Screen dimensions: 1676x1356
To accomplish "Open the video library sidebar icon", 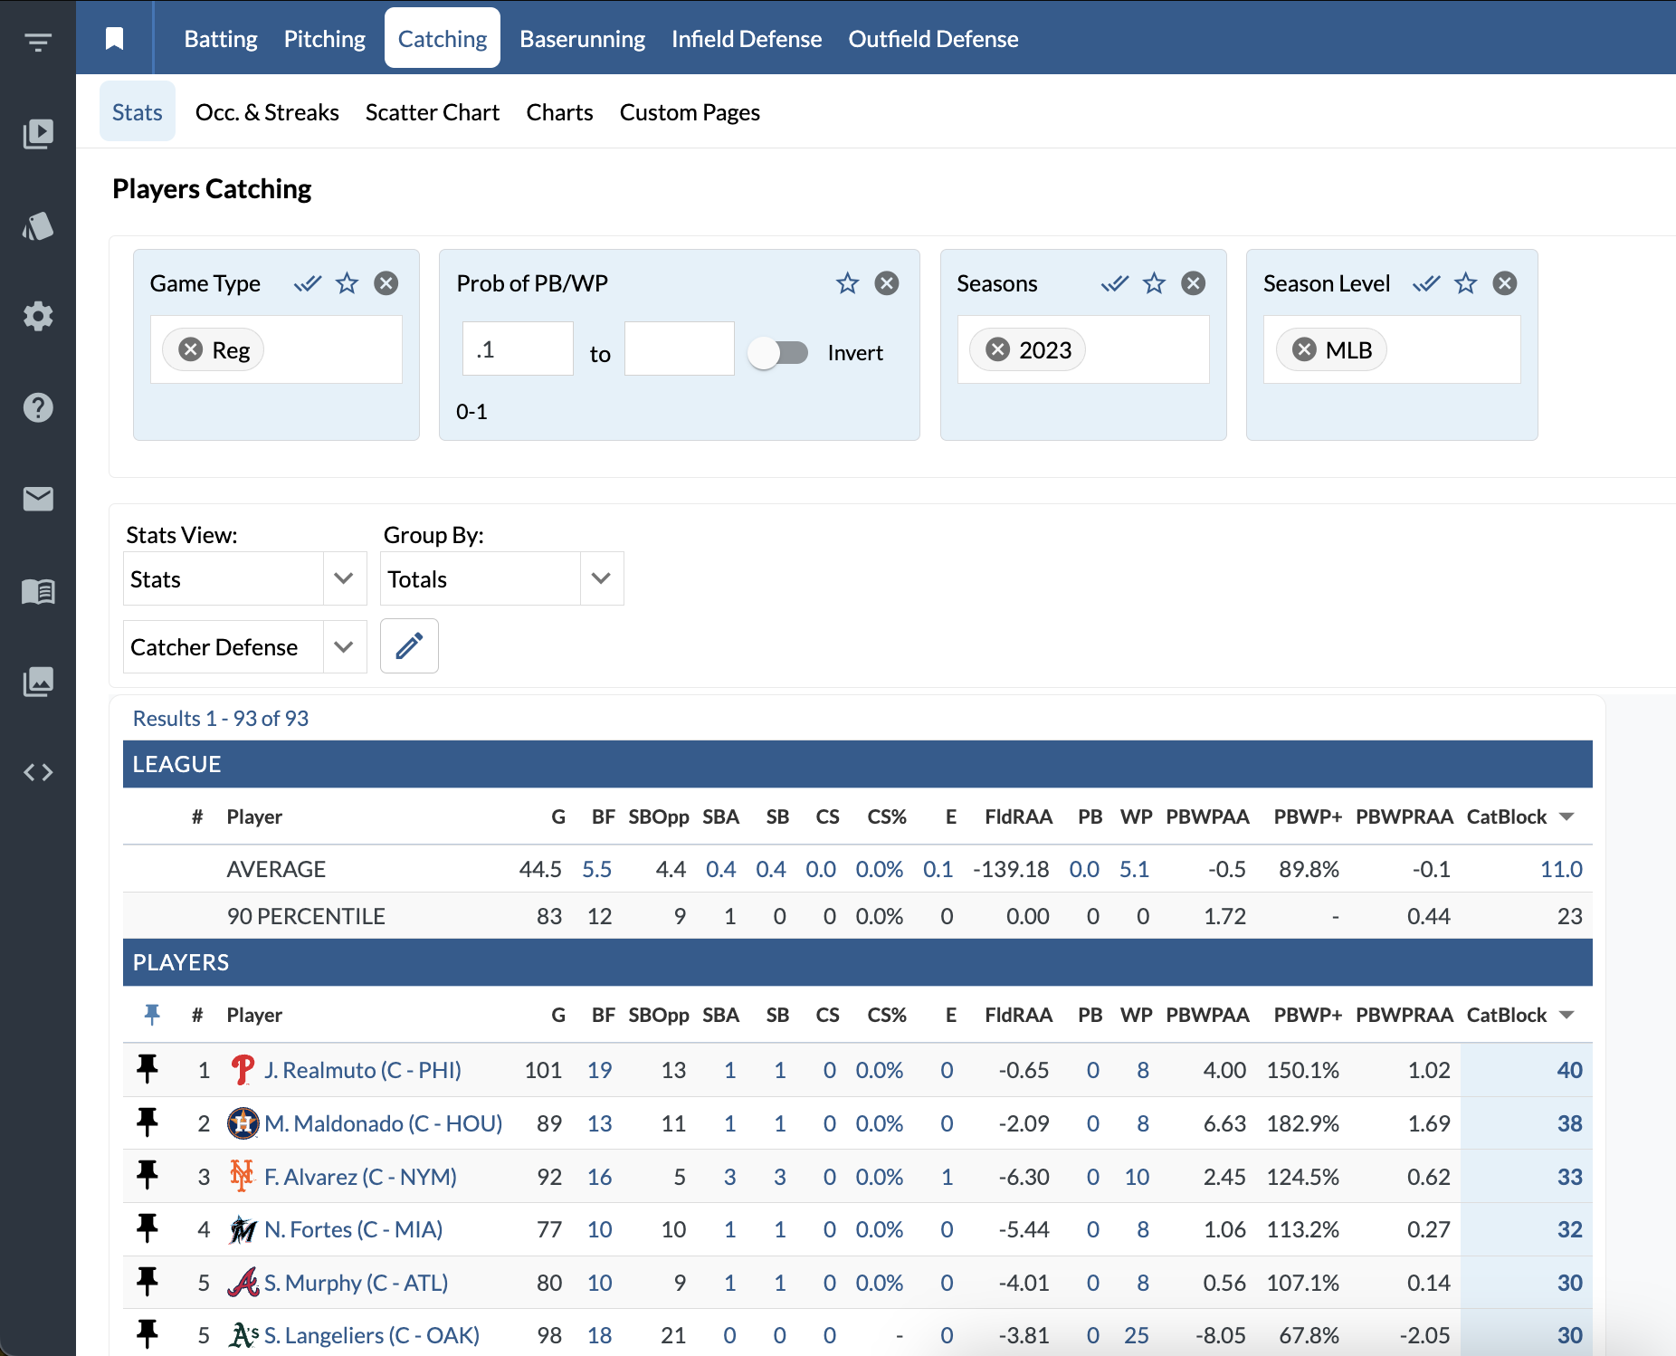I will (38, 134).
